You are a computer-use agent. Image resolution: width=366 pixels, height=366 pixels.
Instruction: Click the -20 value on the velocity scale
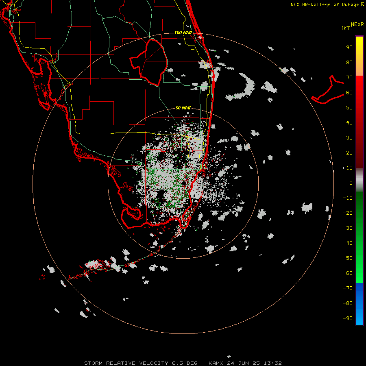[x=348, y=213]
